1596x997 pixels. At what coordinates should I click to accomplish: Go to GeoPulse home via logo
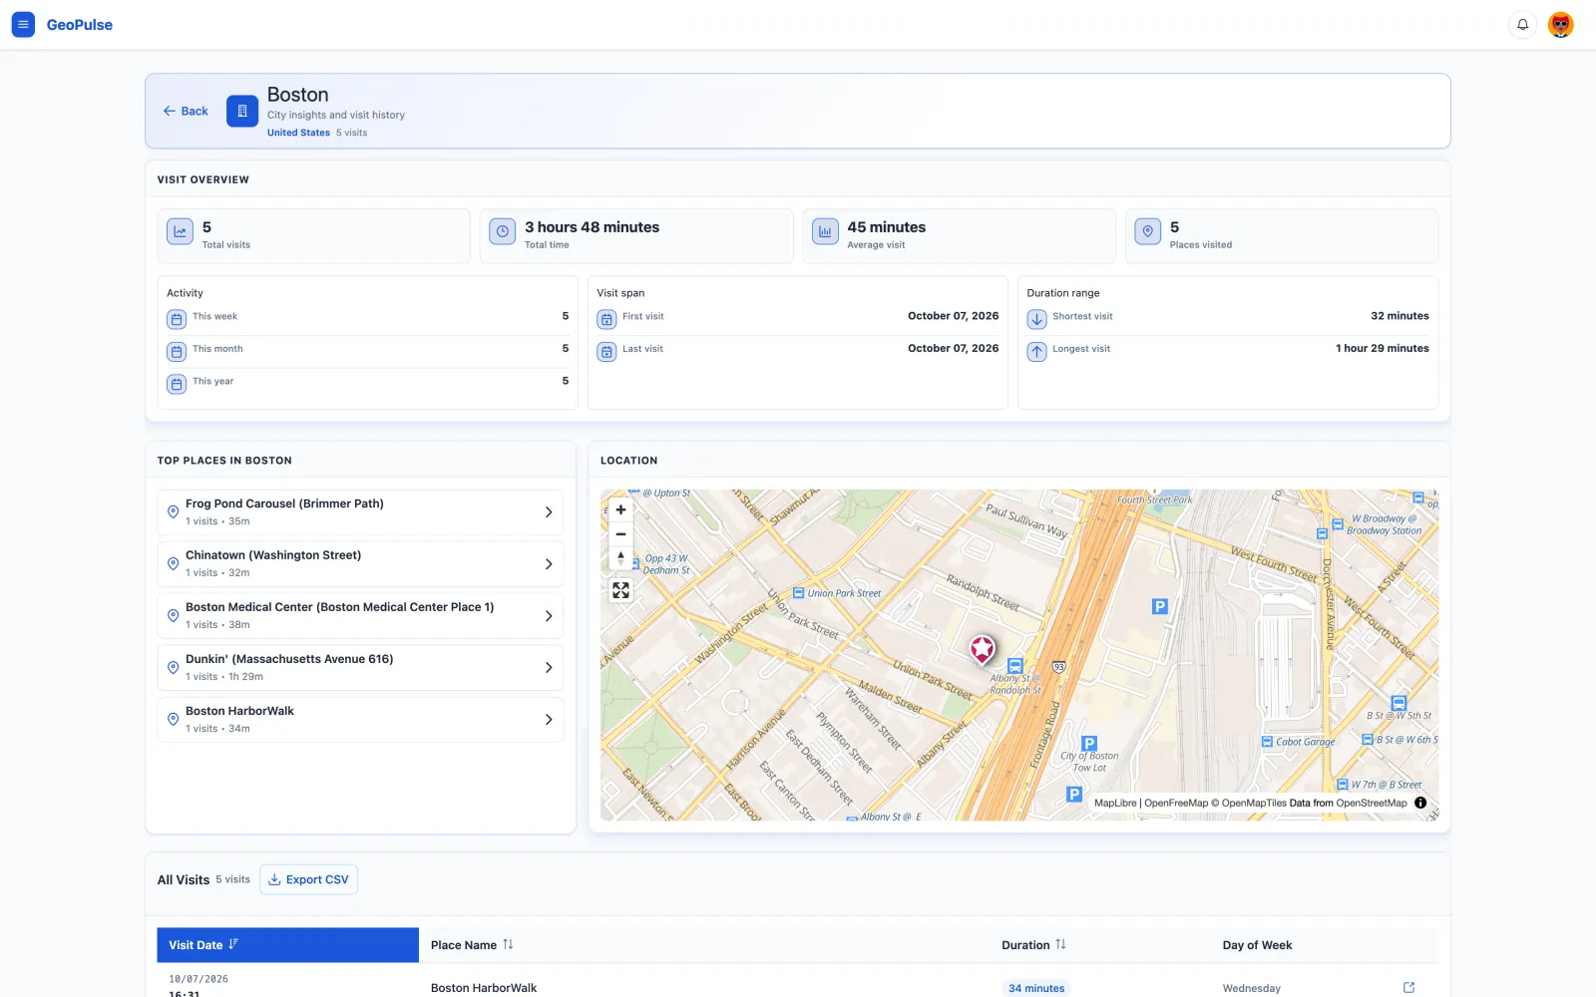click(80, 25)
